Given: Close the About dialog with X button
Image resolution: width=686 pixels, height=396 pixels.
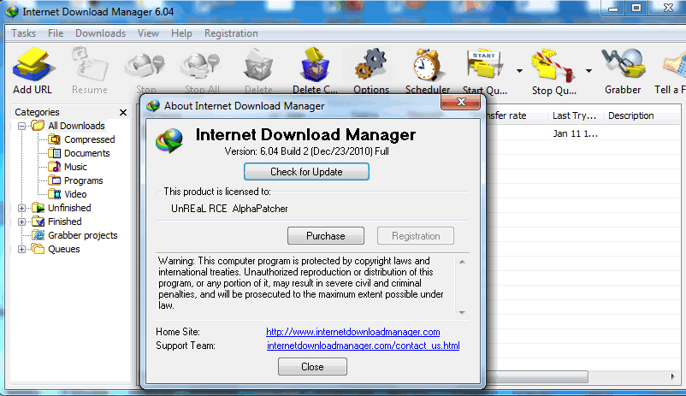Looking at the screenshot, I should 461,102.
